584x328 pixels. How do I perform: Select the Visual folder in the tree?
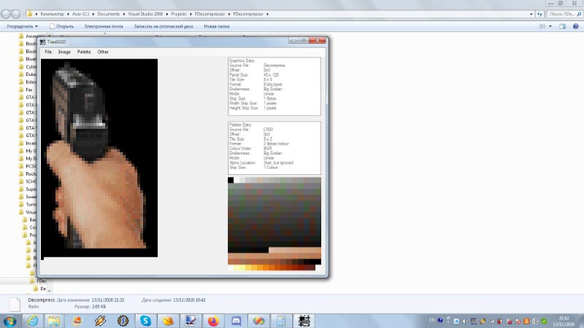pos(28,212)
